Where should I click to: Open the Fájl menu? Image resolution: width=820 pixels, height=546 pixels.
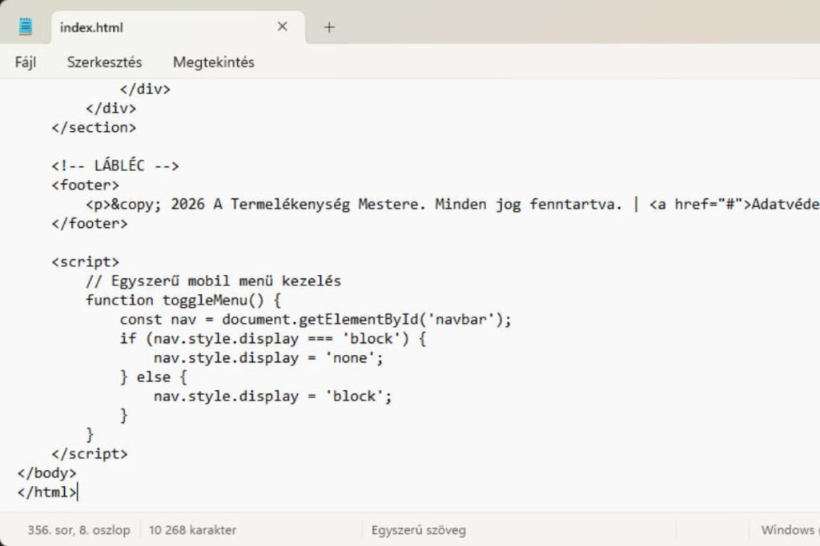click(26, 62)
